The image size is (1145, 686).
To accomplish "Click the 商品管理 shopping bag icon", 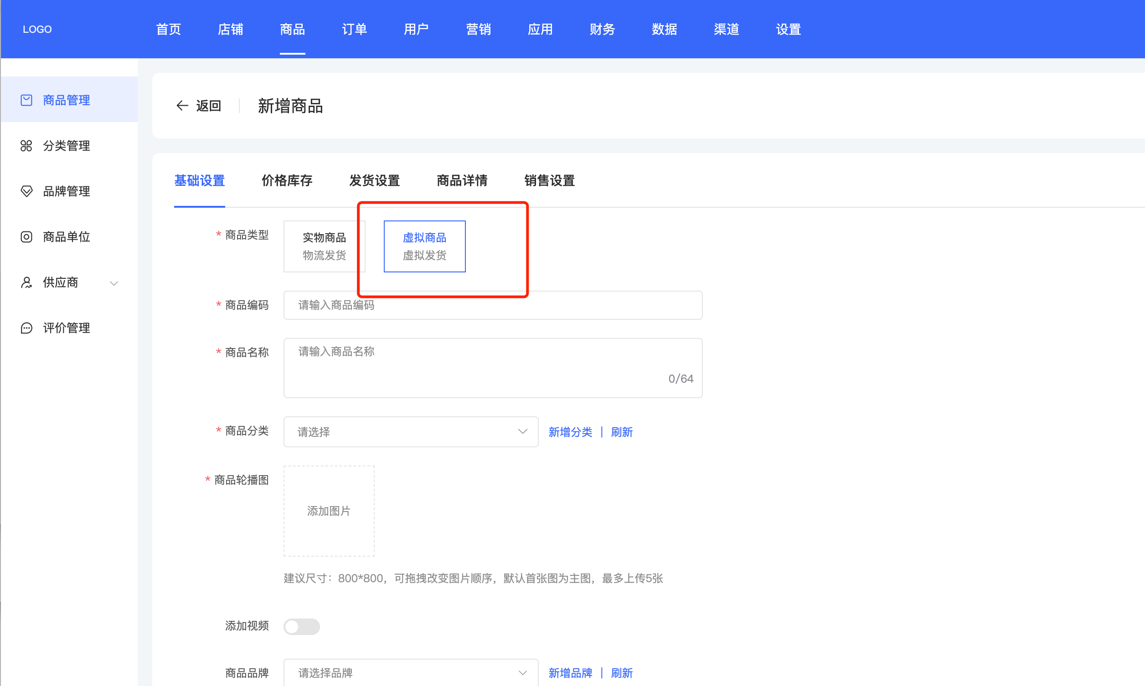I will point(26,100).
